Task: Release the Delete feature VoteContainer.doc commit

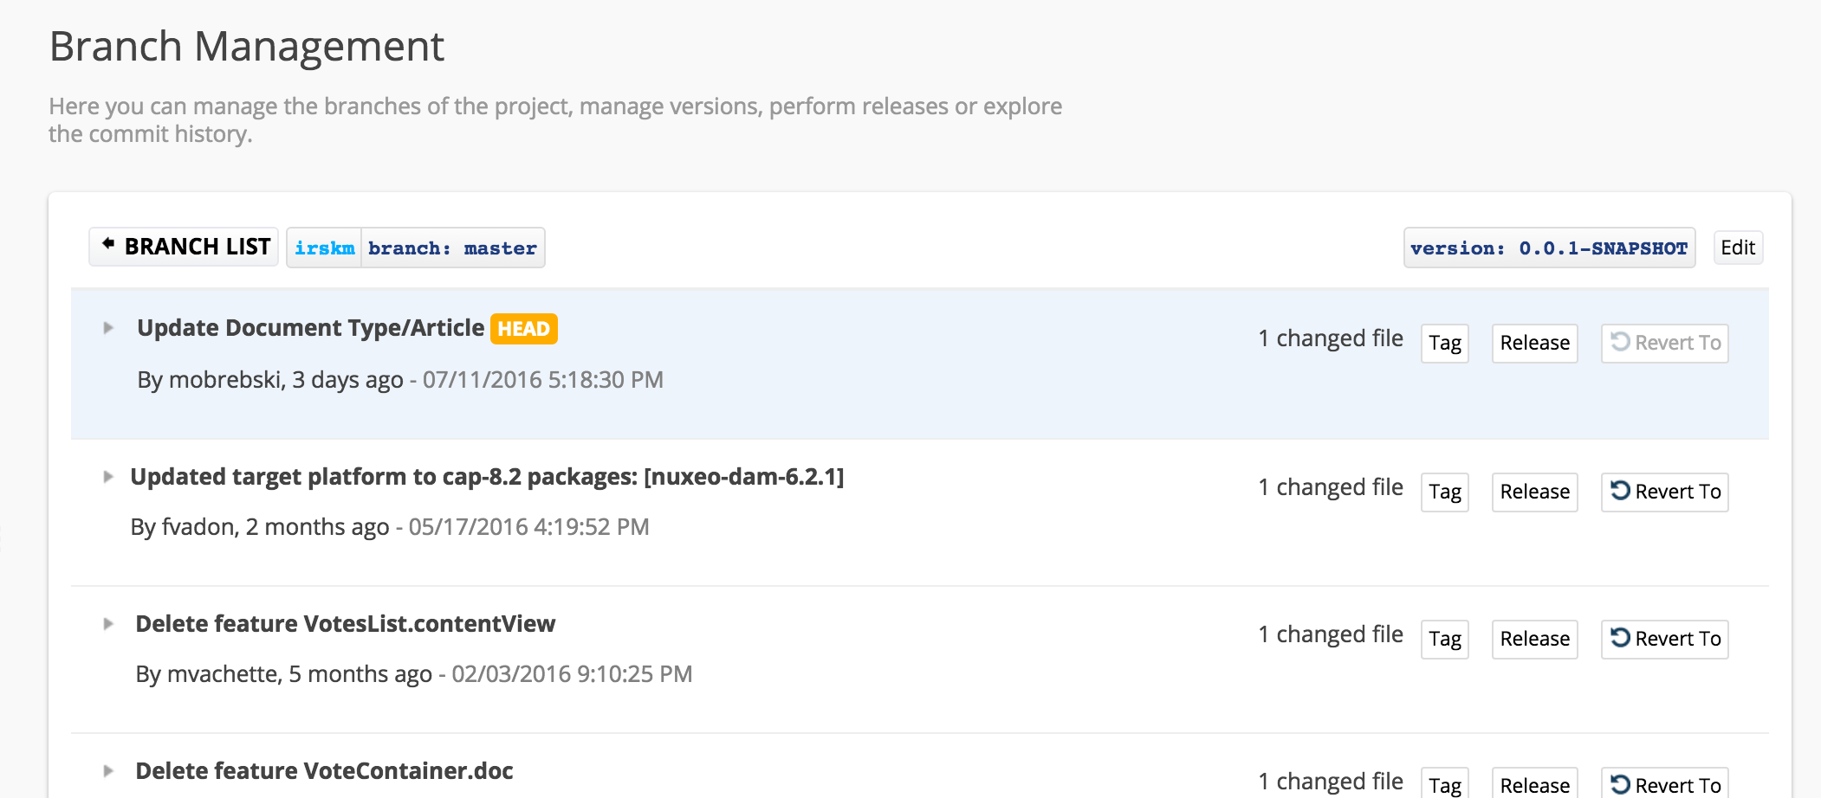Action: pos(1534,783)
